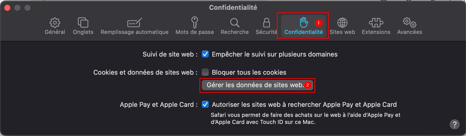Select the Onglets tabs icon
Screen dimensions: 466x136
pos(83,23)
